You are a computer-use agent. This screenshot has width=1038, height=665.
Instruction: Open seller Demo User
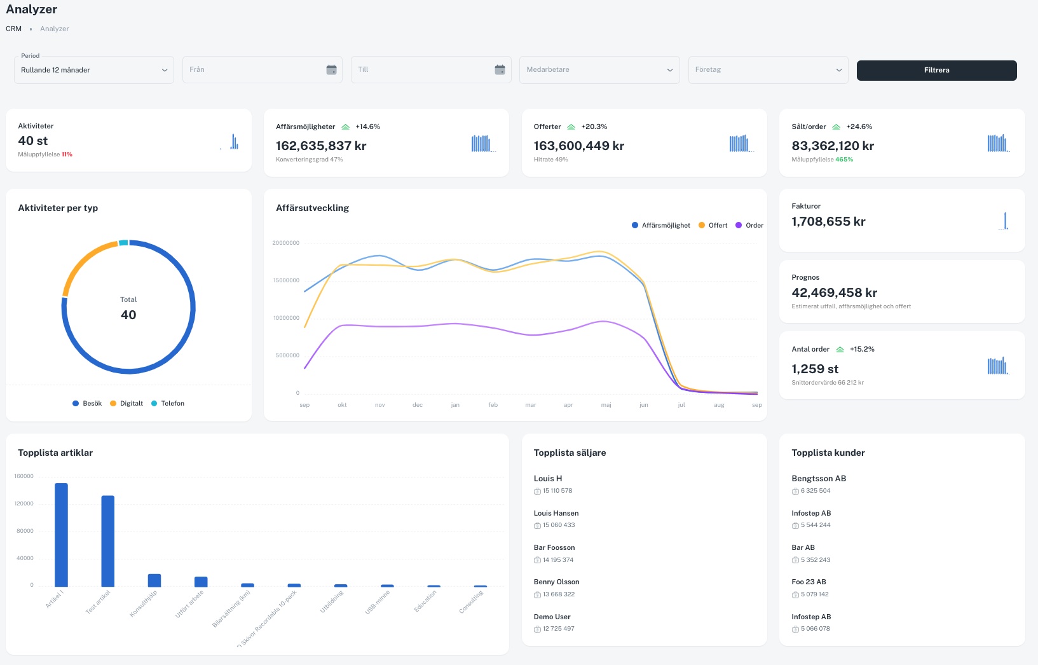(552, 617)
